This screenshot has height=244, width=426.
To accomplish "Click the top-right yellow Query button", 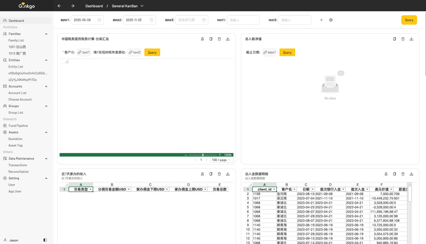I will [x=409, y=20].
